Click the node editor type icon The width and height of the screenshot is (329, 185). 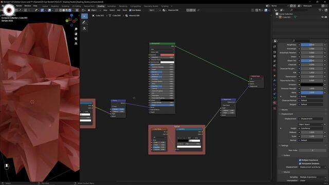83,10
